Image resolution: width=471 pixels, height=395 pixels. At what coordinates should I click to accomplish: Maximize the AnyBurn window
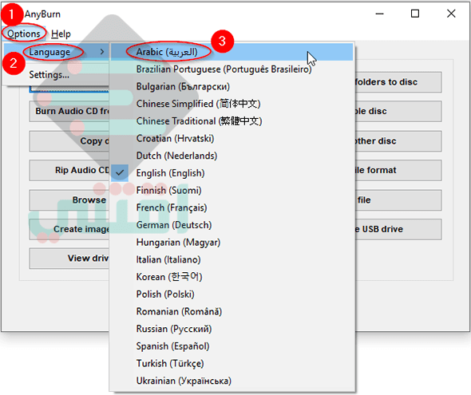pyautogui.click(x=415, y=14)
